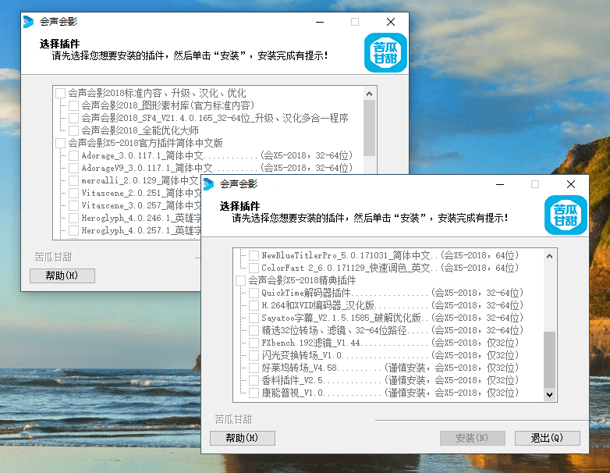Tick 会声会影2018标准内容 group checkbox in back window
The image size is (610, 473).
[x=60, y=94]
